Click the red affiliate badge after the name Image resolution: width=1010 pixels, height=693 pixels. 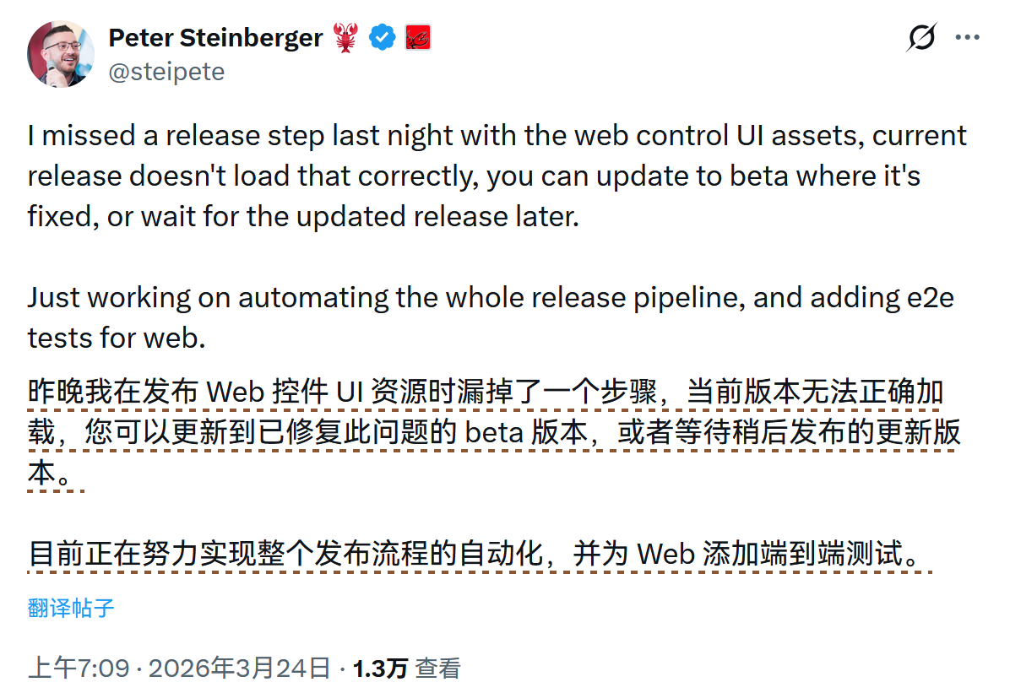pos(418,37)
